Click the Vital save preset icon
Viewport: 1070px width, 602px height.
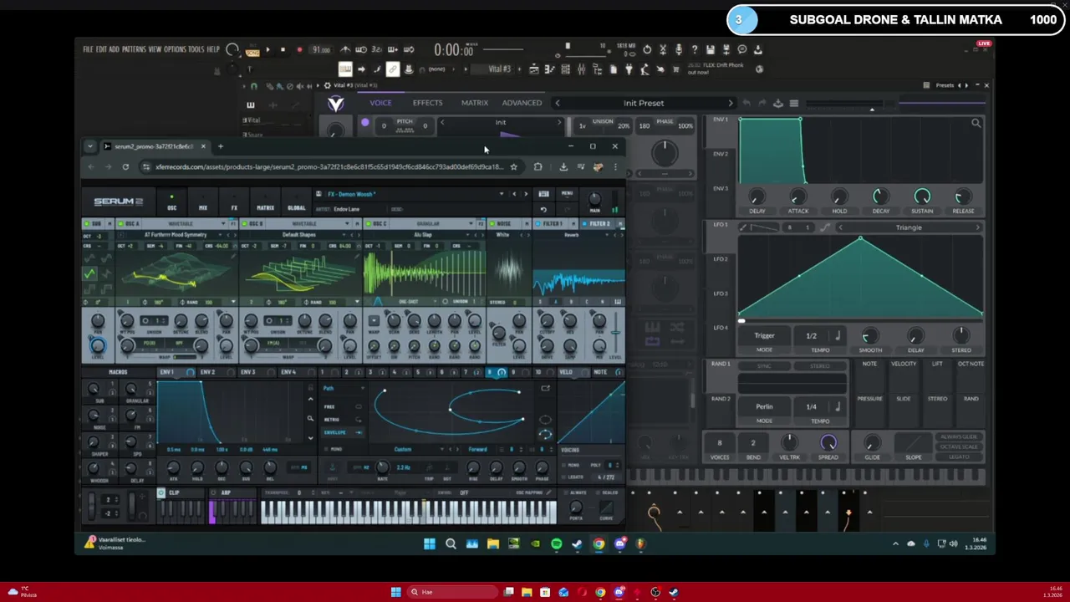(x=777, y=103)
